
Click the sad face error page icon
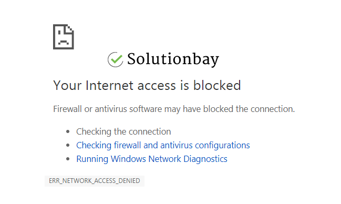click(64, 37)
